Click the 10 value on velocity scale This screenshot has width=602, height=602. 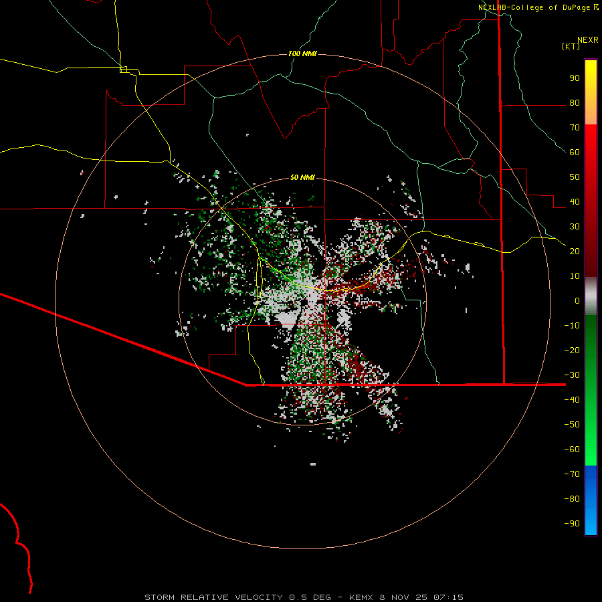coord(575,276)
